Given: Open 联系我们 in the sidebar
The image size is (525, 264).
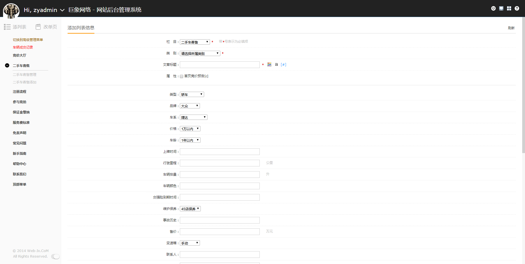Looking at the screenshot, I should tap(20, 174).
